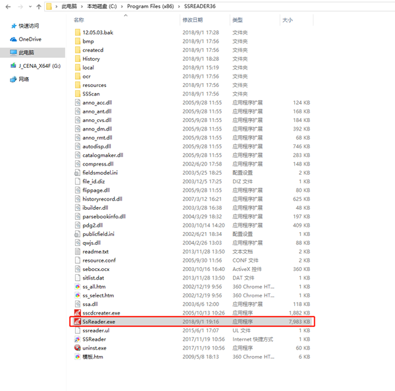Select the ocr folder icon

(78, 76)
